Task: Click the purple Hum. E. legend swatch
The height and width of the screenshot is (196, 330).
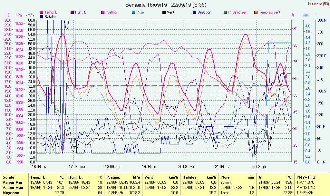Action: click(72, 13)
